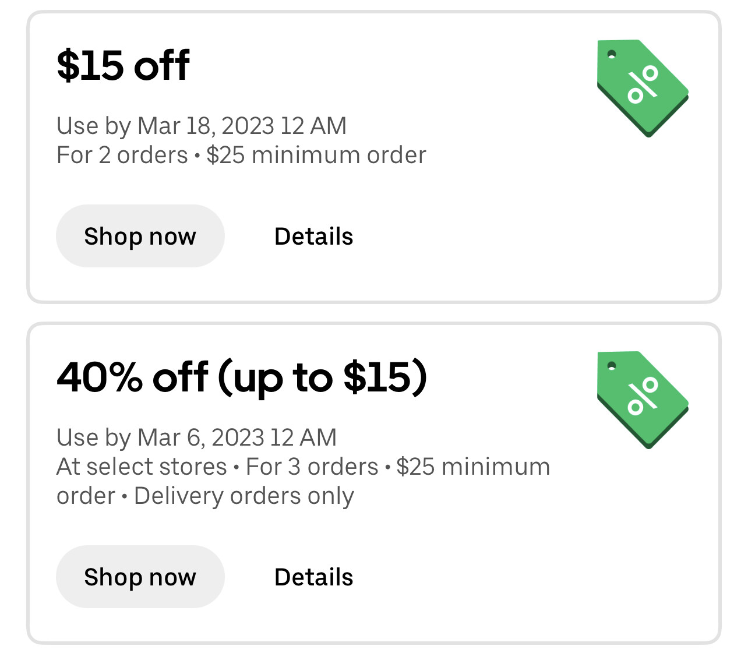Select the $15 off heading text
The image size is (748, 653).
[x=122, y=65]
